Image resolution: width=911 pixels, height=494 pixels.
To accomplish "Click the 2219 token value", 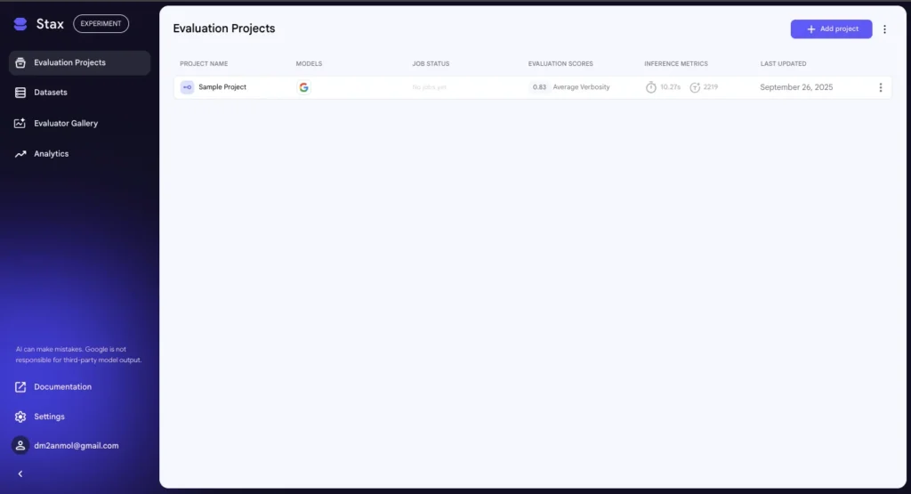I will tap(711, 87).
